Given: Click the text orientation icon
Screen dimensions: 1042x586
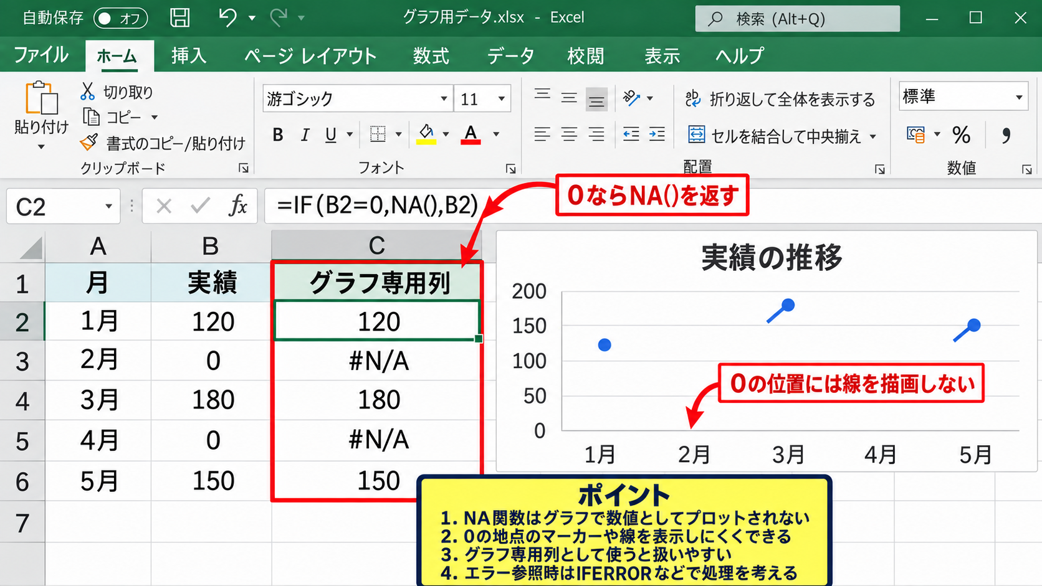Looking at the screenshot, I should pyautogui.click(x=631, y=98).
